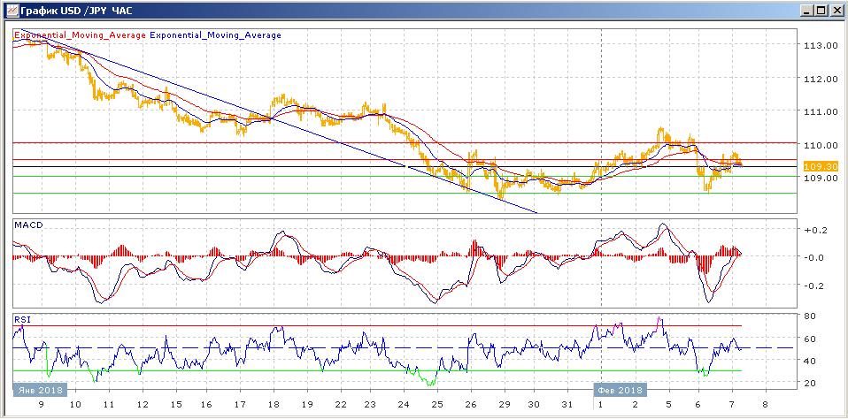This screenshot has width=848, height=419.
Task: Click the -0.0 MACD scale label
Action: tap(813, 257)
